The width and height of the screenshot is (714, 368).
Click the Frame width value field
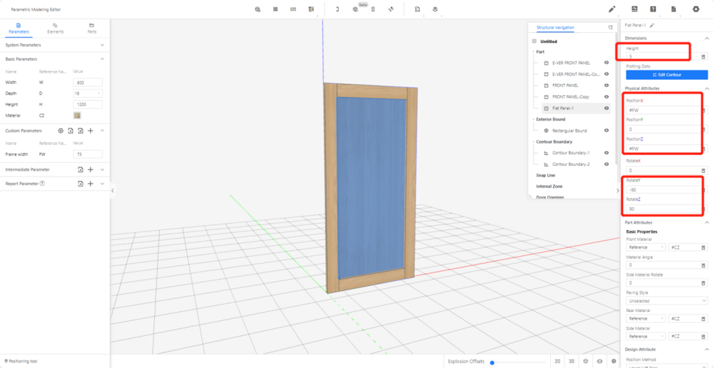88,155
